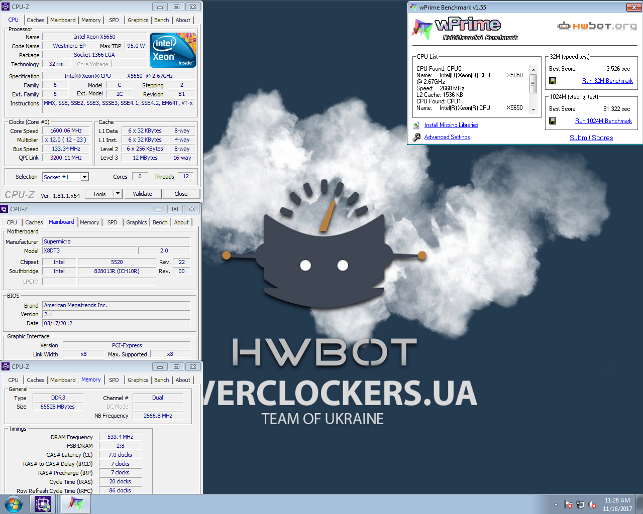
Task: Click the save icon under 1024M stability test
Action: click(x=553, y=121)
